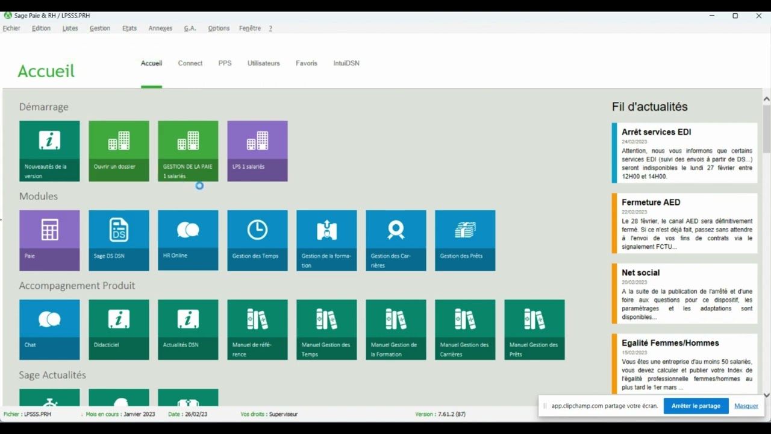Screen dimensions: 771x434
Task: Open the Actualités DSN tile
Action: pos(188,330)
